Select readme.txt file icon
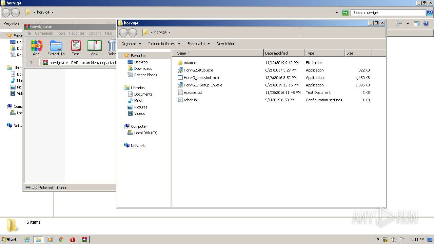The height and width of the screenshot is (244, 434). tap(180, 93)
